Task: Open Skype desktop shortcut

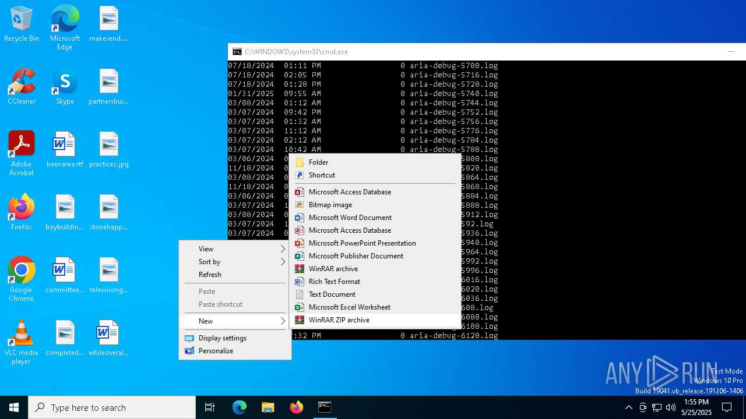Action: click(65, 87)
